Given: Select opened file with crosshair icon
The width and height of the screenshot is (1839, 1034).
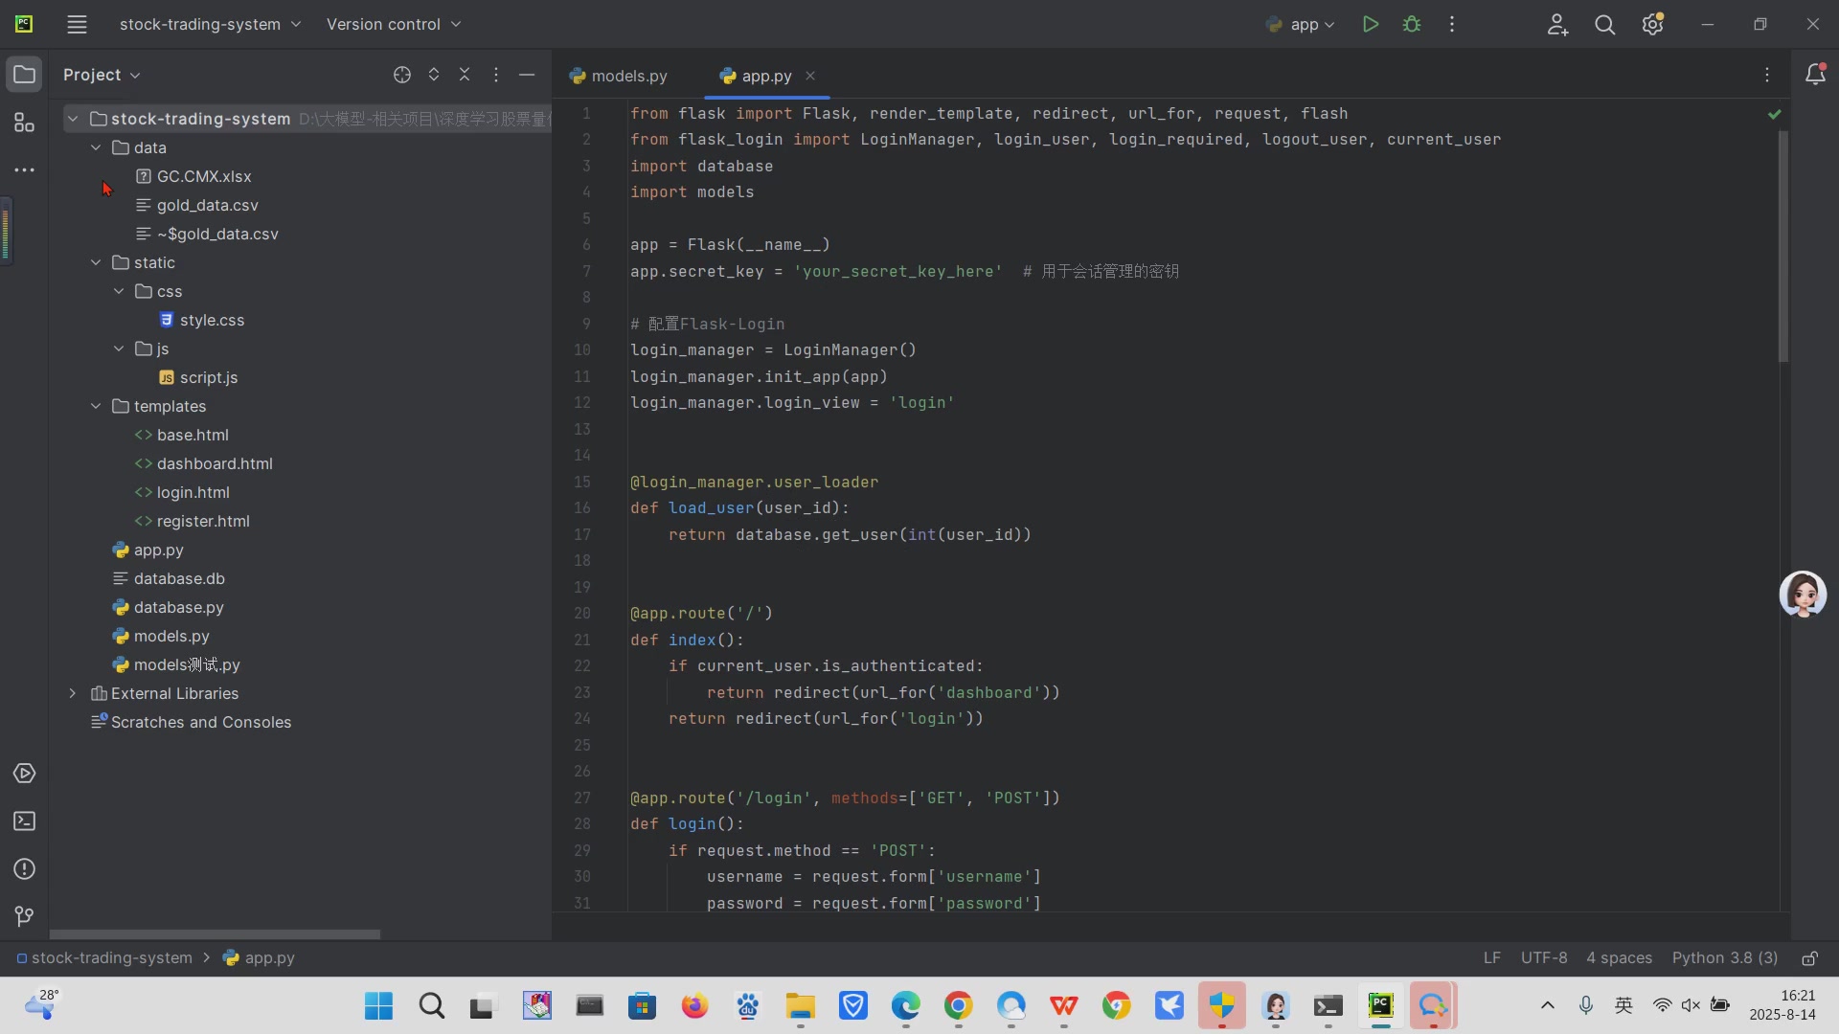Looking at the screenshot, I should [x=402, y=75].
